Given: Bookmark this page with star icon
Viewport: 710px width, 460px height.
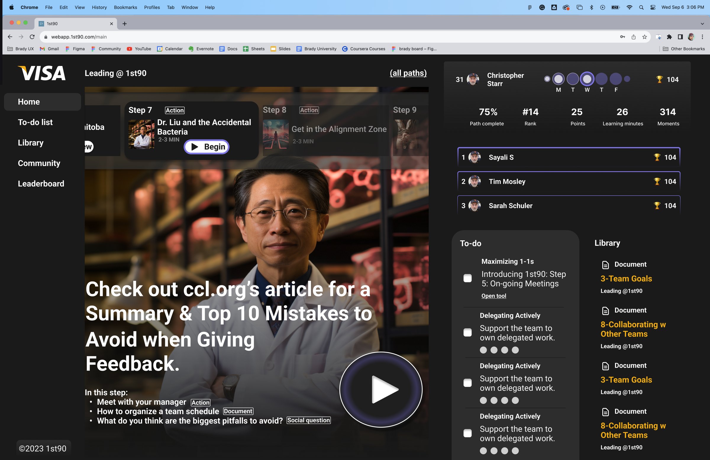Looking at the screenshot, I should tap(644, 37).
